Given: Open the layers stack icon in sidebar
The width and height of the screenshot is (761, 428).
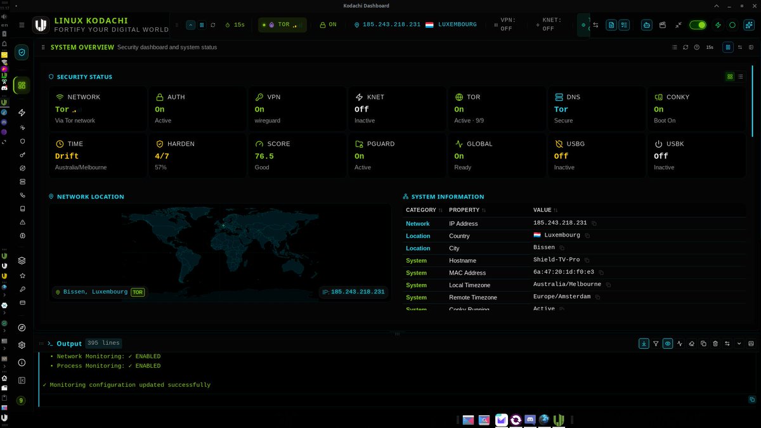Looking at the screenshot, I should (22, 260).
